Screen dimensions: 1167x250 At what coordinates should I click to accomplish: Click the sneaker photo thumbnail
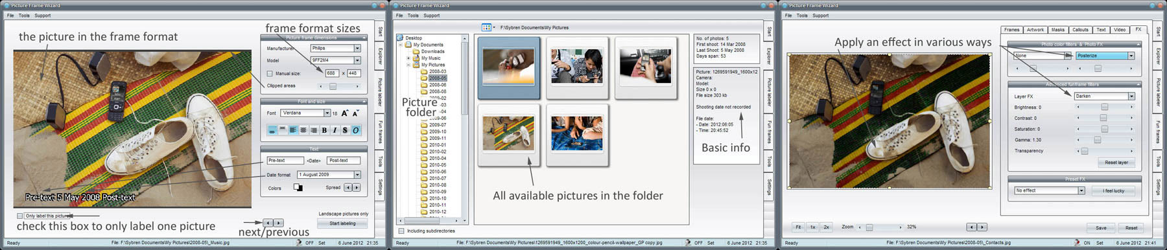coord(509,133)
